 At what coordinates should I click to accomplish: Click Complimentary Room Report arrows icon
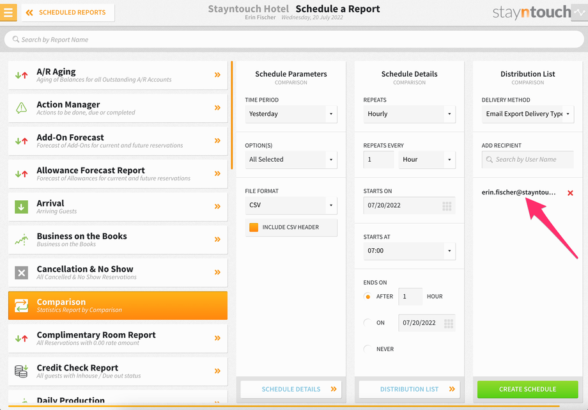point(21,338)
